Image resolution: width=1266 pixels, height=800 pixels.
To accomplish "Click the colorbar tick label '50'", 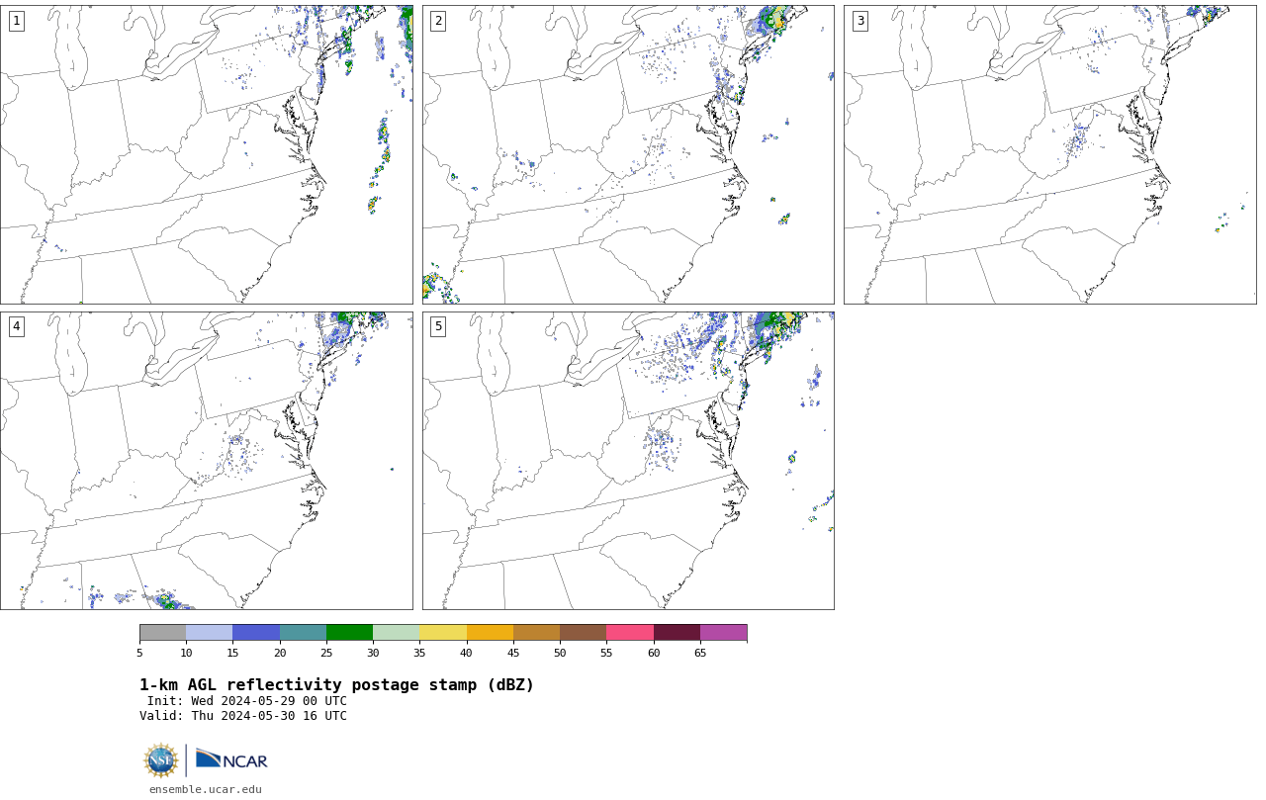I will click(560, 653).
